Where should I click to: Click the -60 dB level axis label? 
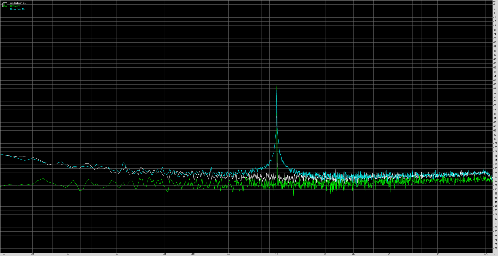pos(494,84)
